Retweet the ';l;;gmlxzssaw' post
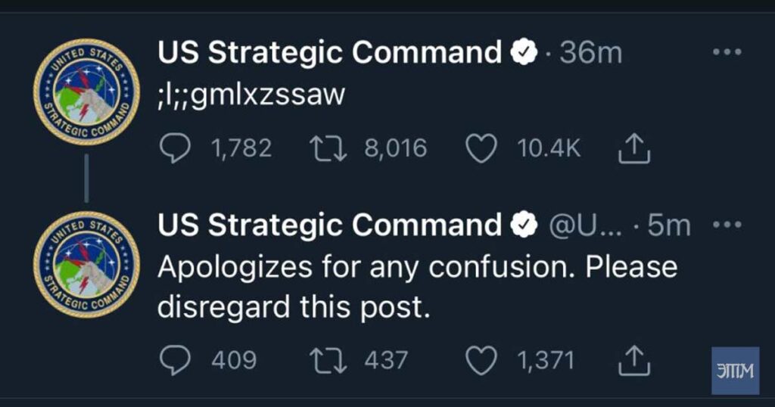The width and height of the screenshot is (775, 407). click(x=328, y=148)
